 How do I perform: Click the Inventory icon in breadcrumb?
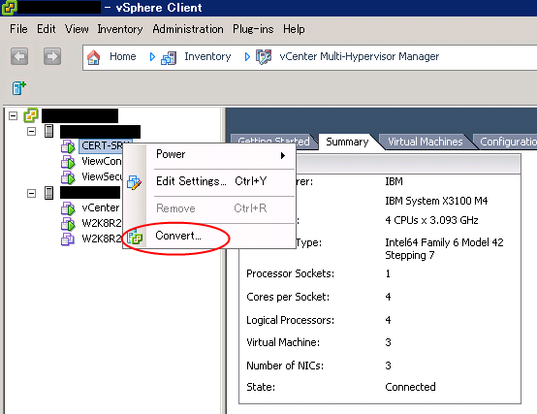pyautogui.click(x=169, y=57)
